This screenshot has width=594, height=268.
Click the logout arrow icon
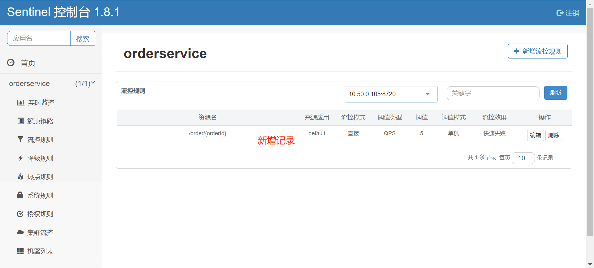pyautogui.click(x=560, y=13)
